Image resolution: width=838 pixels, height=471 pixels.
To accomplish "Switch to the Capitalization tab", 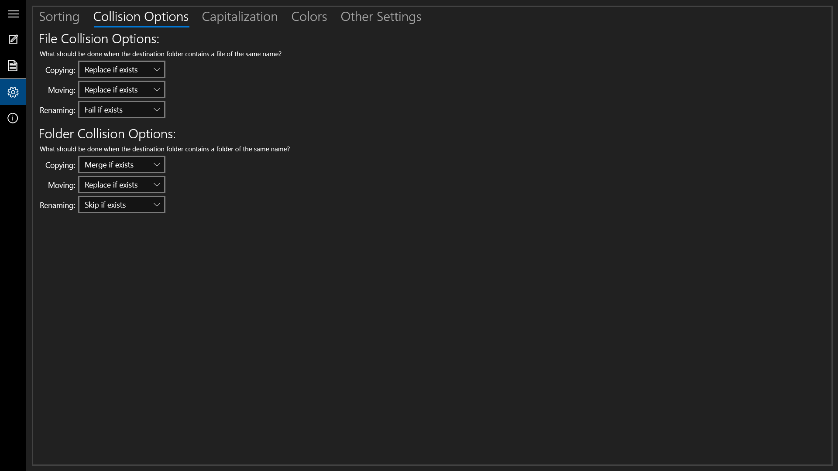I will (240, 17).
